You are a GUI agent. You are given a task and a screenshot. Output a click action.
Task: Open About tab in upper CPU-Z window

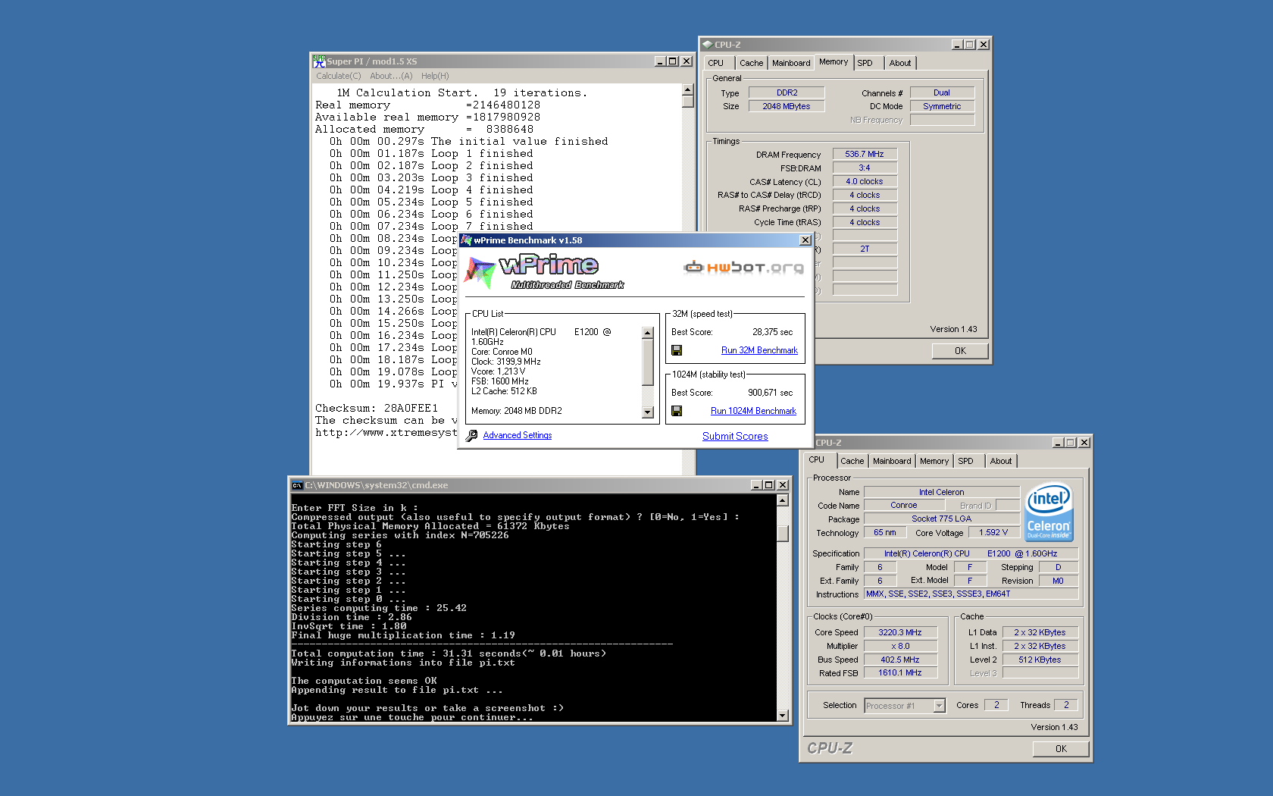click(900, 63)
